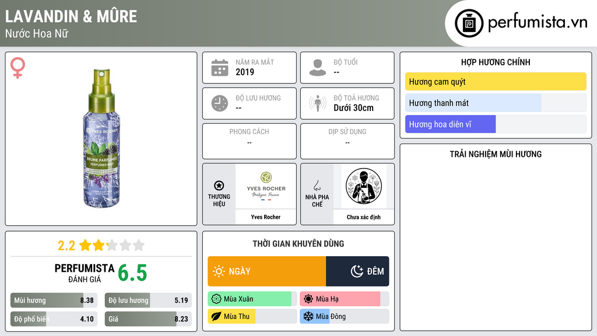The height and width of the screenshot is (336, 597).
Task: Select the Hương hoa diên vĩ accord bar
Action: pos(496,124)
